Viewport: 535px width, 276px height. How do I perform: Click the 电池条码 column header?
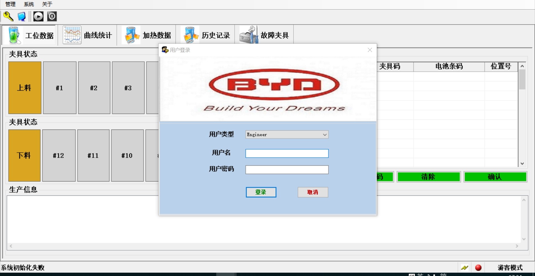tap(449, 66)
